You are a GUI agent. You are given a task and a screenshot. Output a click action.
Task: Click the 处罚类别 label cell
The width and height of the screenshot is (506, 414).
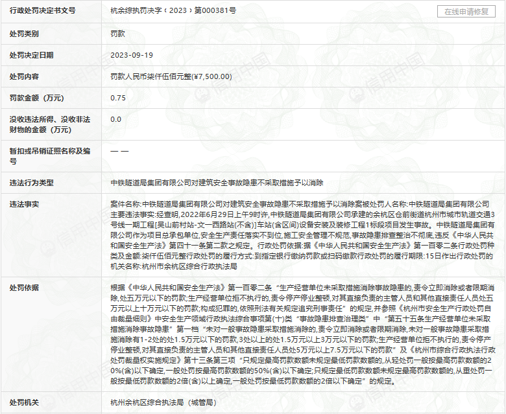point(24,33)
